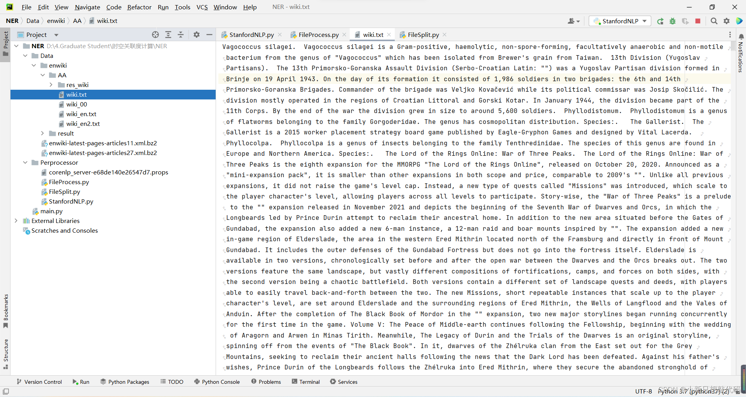Viewport: 746px width, 397px height.
Task: Stop the running process red square
Action: click(x=698, y=21)
